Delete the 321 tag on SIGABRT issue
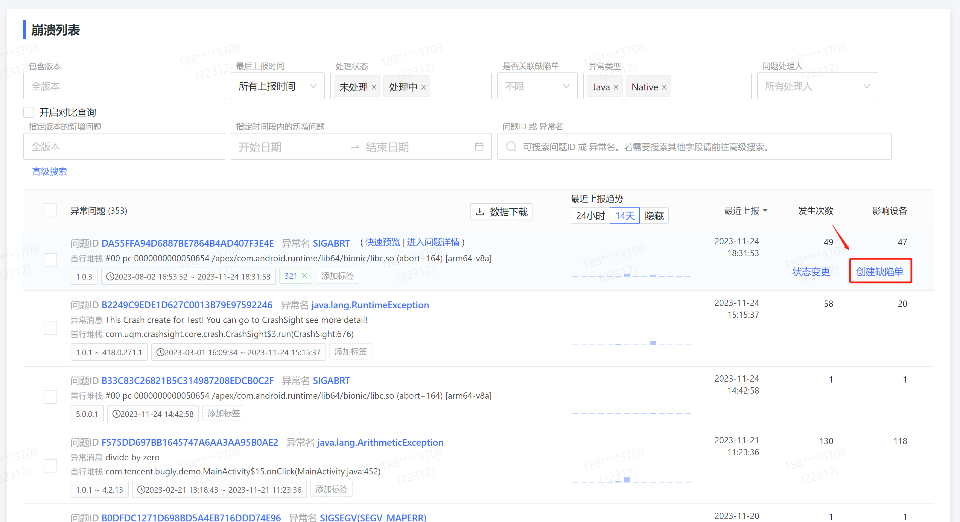Viewport: 960px width, 522px height. tap(305, 276)
